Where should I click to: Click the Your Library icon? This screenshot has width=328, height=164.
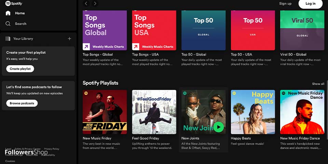pos(8,39)
